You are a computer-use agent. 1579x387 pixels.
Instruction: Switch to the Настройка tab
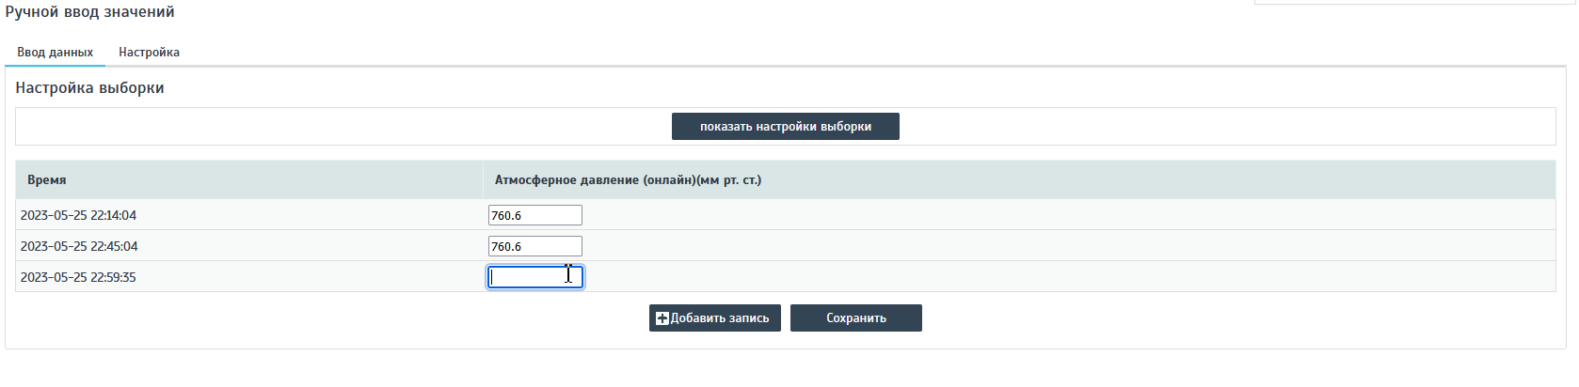coord(149,53)
